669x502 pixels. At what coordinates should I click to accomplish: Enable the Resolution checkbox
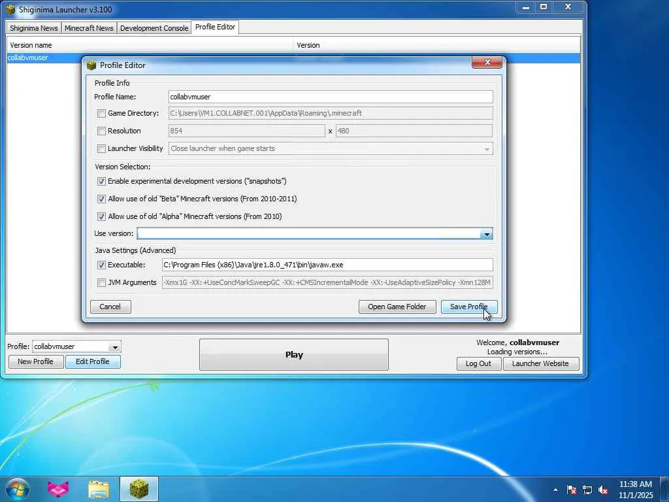101,131
